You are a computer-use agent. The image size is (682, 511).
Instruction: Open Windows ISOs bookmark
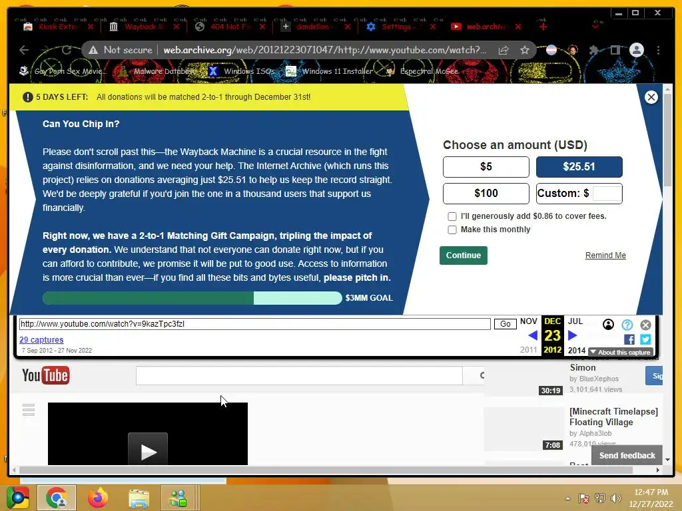[241, 71]
